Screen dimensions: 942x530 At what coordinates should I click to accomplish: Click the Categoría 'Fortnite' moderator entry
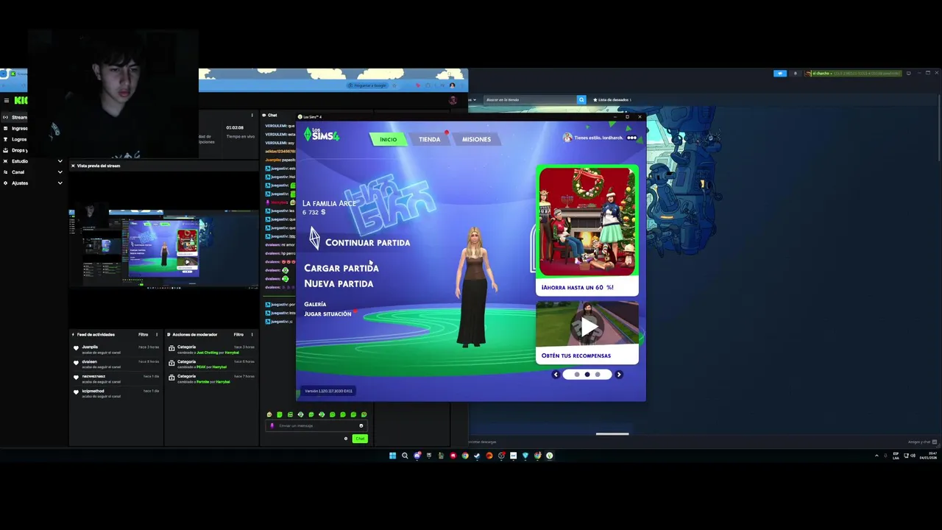tap(211, 379)
